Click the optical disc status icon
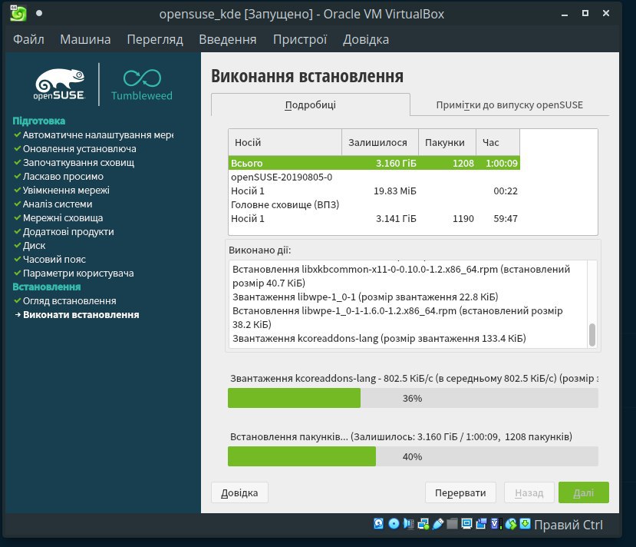636x547 pixels. click(x=394, y=523)
